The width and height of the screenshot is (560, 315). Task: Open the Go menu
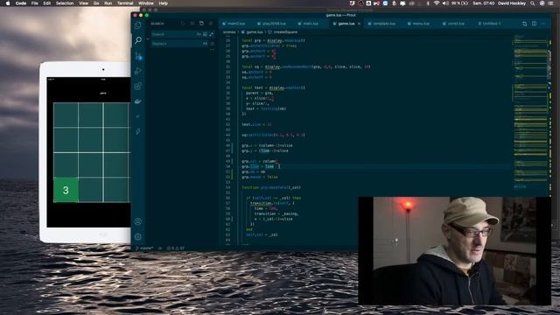(x=96, y=3)
